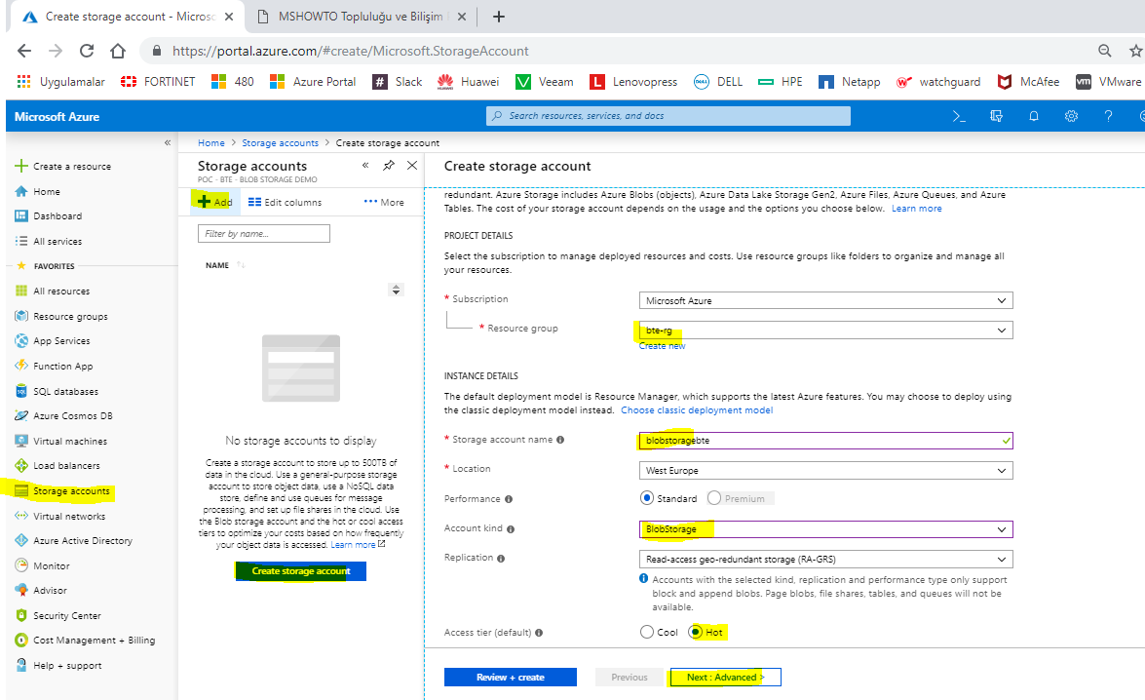Open the help question mark icon
The height and width of the screenshot is (700, 1145).
coord(1109,116)
